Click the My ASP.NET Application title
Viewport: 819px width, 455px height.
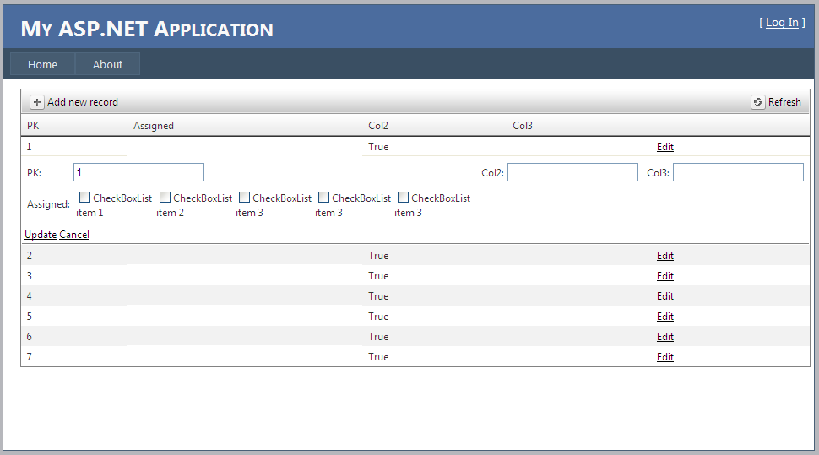tap(147, 30)
